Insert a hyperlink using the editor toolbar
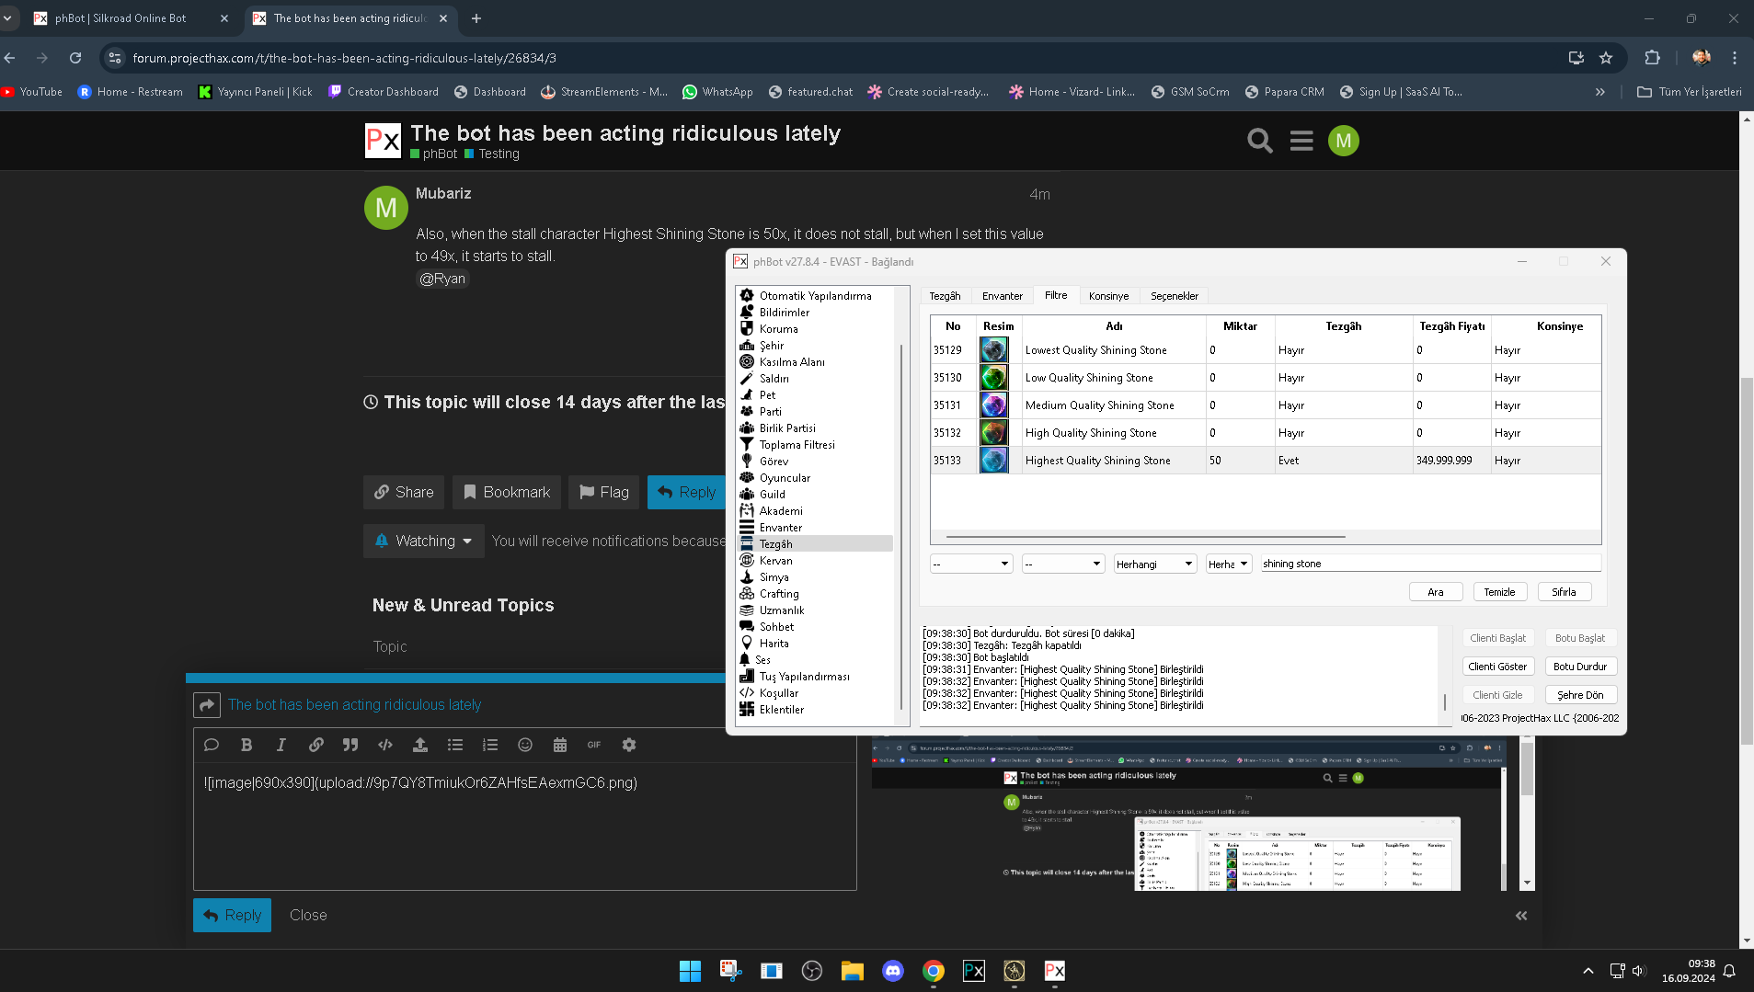 [315, 745]
